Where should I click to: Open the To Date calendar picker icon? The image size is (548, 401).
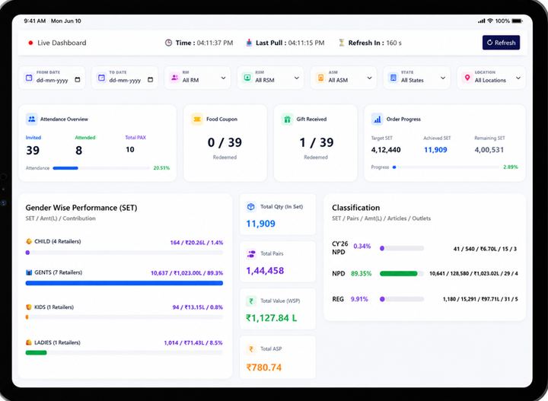pos(150,80)
